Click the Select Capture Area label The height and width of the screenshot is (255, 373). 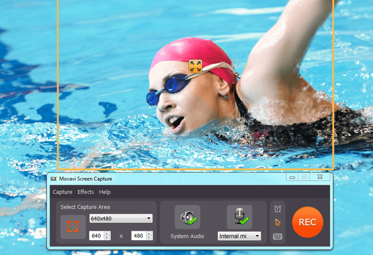pyautogui.click(x=85, y=207)
